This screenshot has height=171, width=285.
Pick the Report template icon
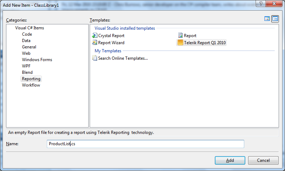click(x=180, y=35)
